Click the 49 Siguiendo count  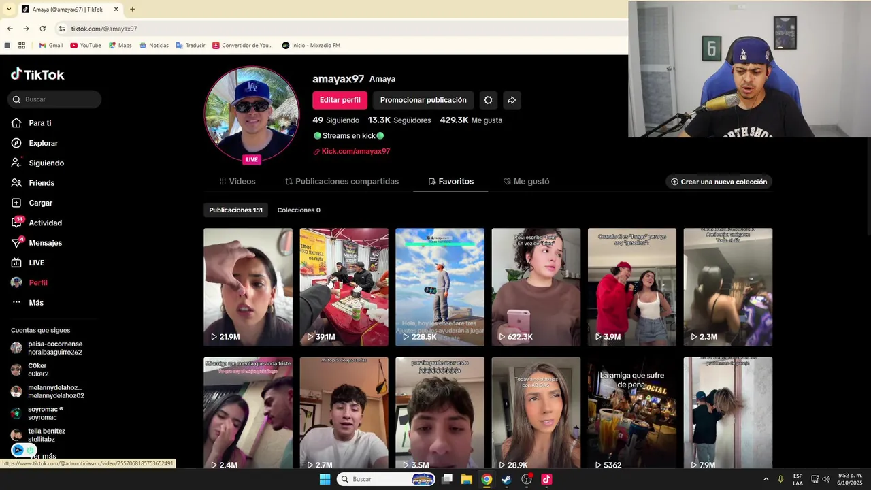(x=335, y=120)
